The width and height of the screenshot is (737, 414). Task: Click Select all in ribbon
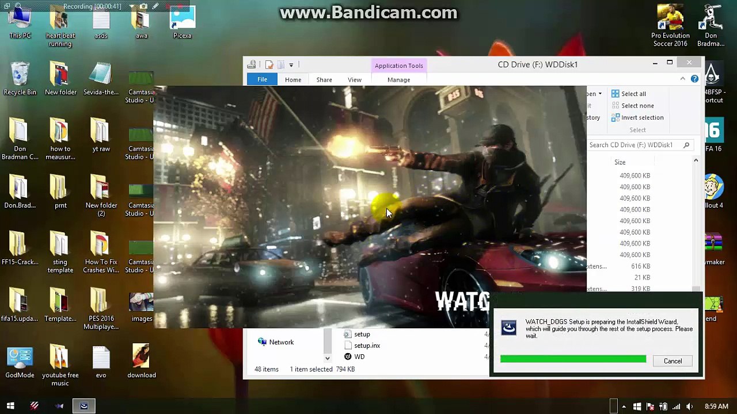click(629, 94)
